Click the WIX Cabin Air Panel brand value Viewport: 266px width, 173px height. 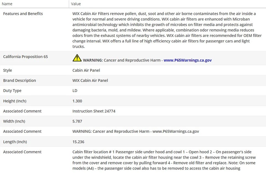[90, 81]
